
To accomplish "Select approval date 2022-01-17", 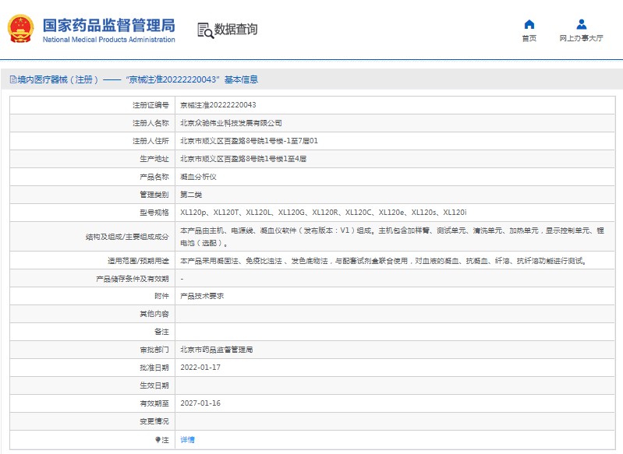I will tap(200, 368).
